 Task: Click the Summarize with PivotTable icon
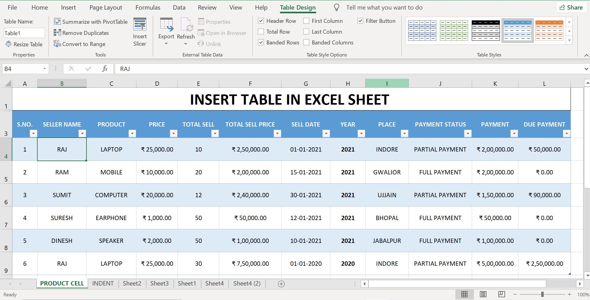(x=57, y=22)
